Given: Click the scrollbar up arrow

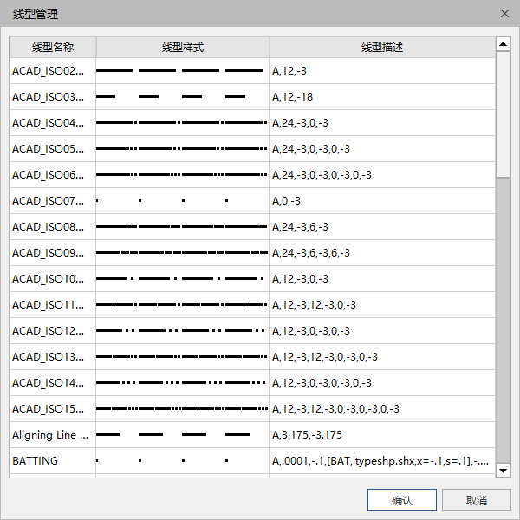Looking at the screenshot, I should 503,44.
